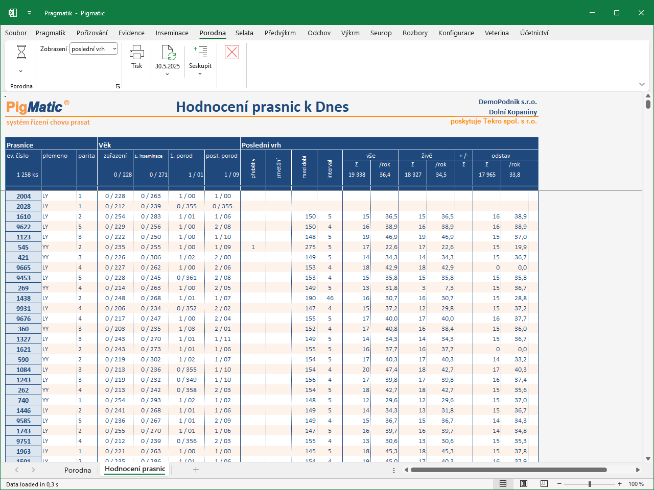Open the Quick Access Toolbar customize dropdown
The image size is (654, 490).
(30, 13)
